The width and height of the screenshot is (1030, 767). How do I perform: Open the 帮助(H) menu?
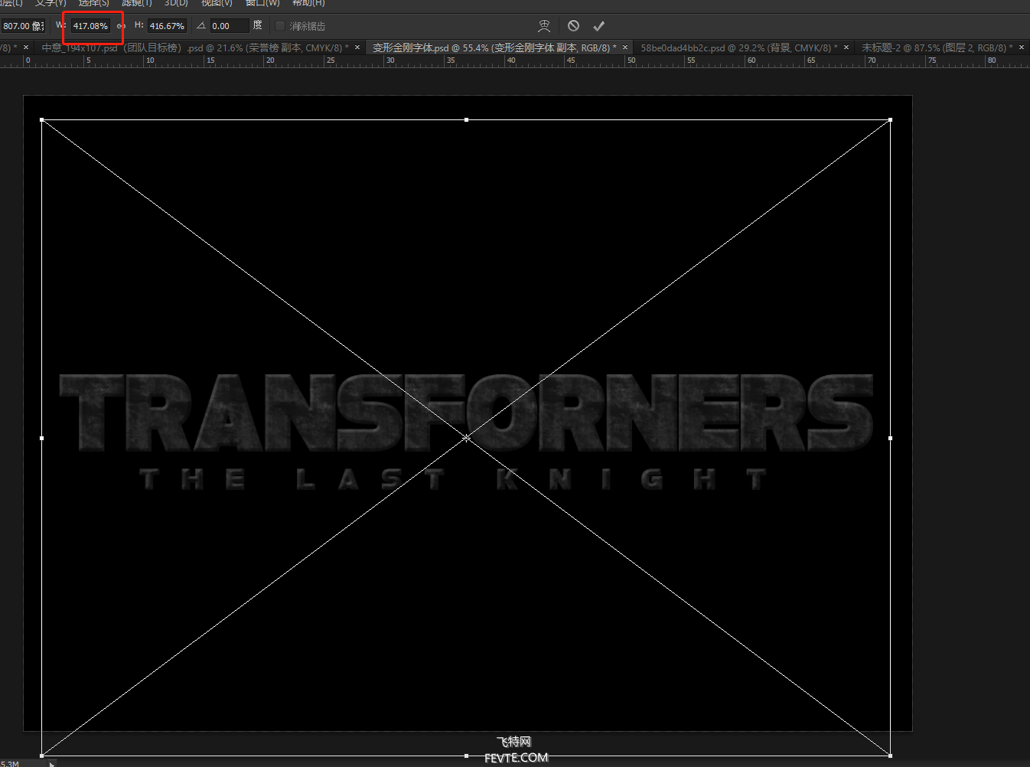[308, 3]
